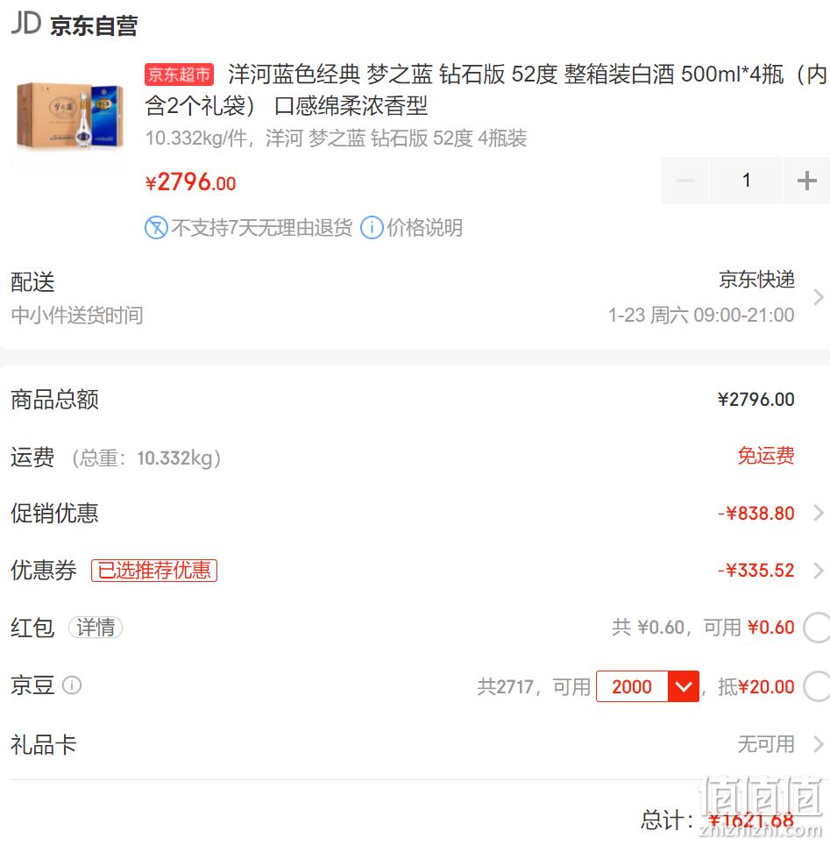This screenshot has width=830, height=845.
Task: Click the 已选推荐优惠 coupon tag
Action: [x=154, y=570]
